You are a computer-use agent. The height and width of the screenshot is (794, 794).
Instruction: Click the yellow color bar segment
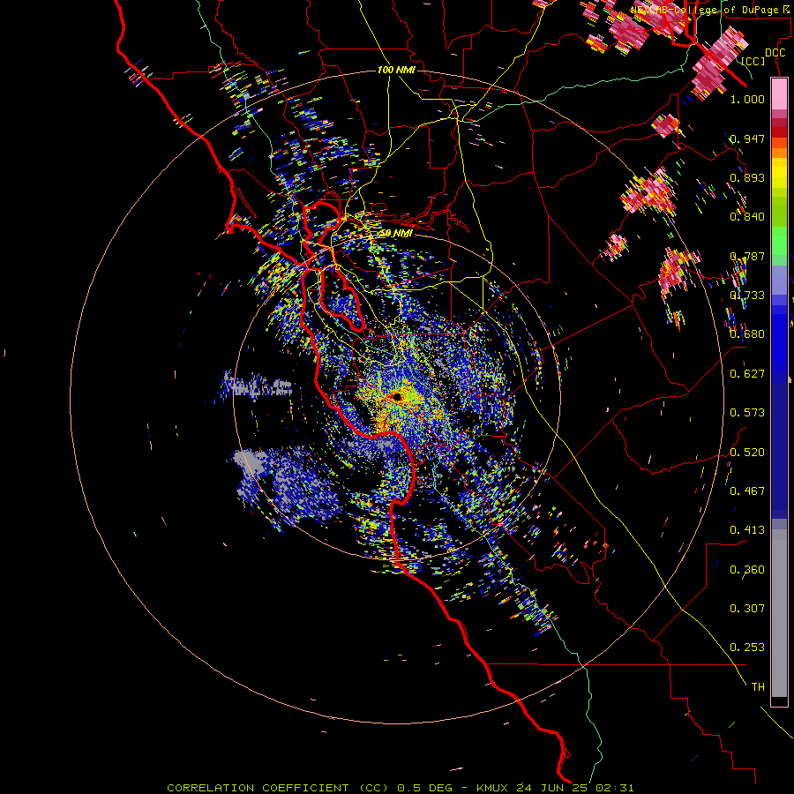(779, 173)
